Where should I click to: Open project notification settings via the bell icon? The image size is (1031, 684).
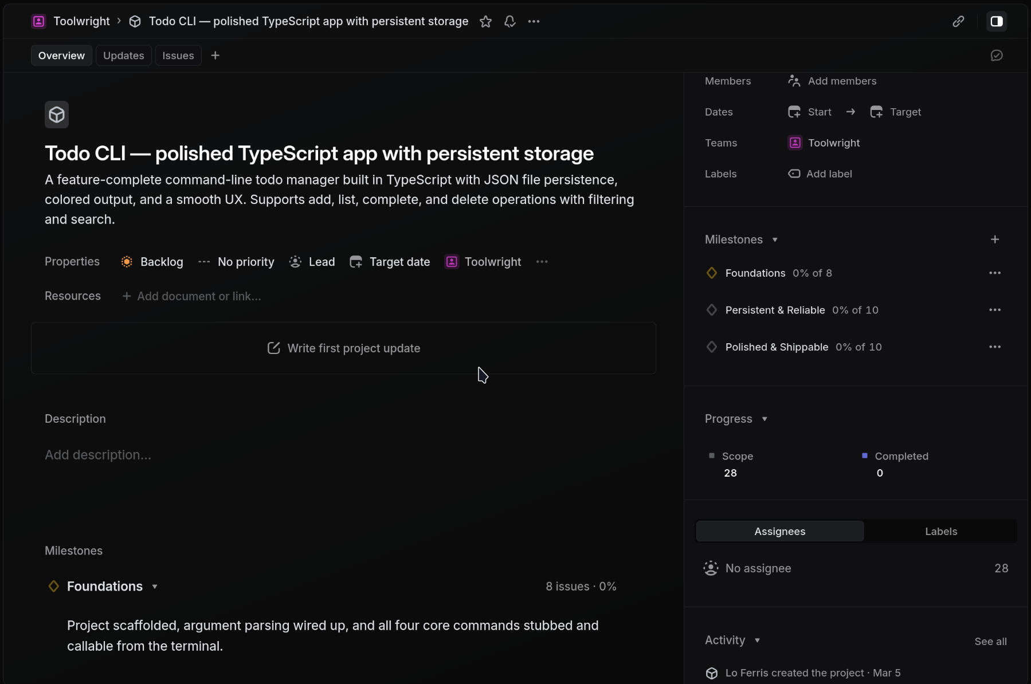pyautogui.click(x=509, y=21)
